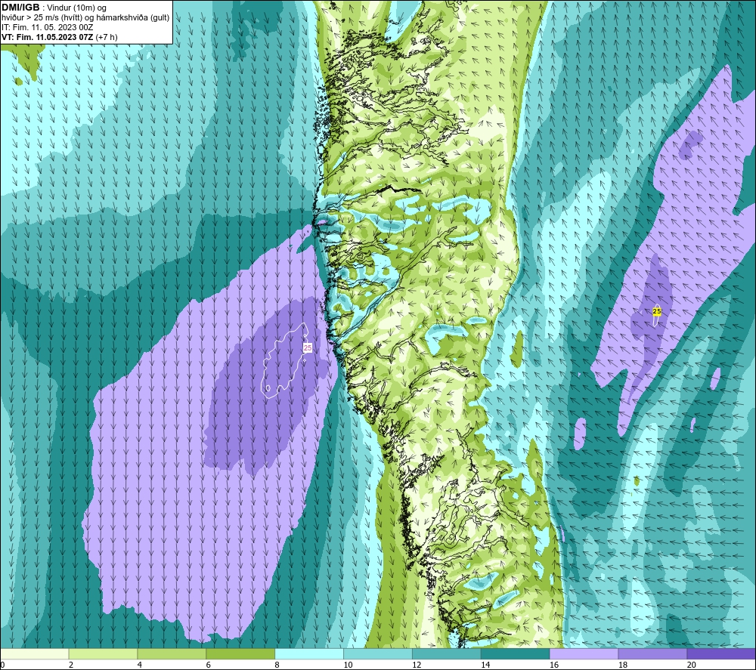Image resolution: width=756 pixels, height=670 pixels.
Task: Click the white gust contour outline west of coast
Action: pyautogui.click(x=285, y=360)
